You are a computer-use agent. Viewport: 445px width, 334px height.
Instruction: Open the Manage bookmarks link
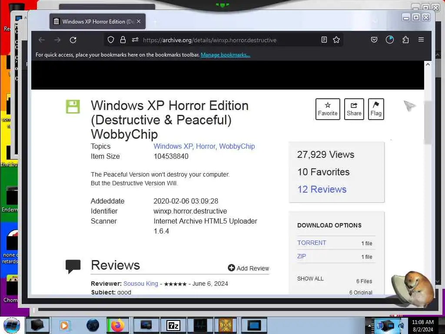(226, 55)
